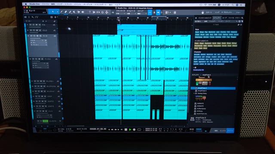Show automation icon above track list
Image resolution: width=275 pixels, height=154 pixels.
pyautogui.click(x=37, y=17)
